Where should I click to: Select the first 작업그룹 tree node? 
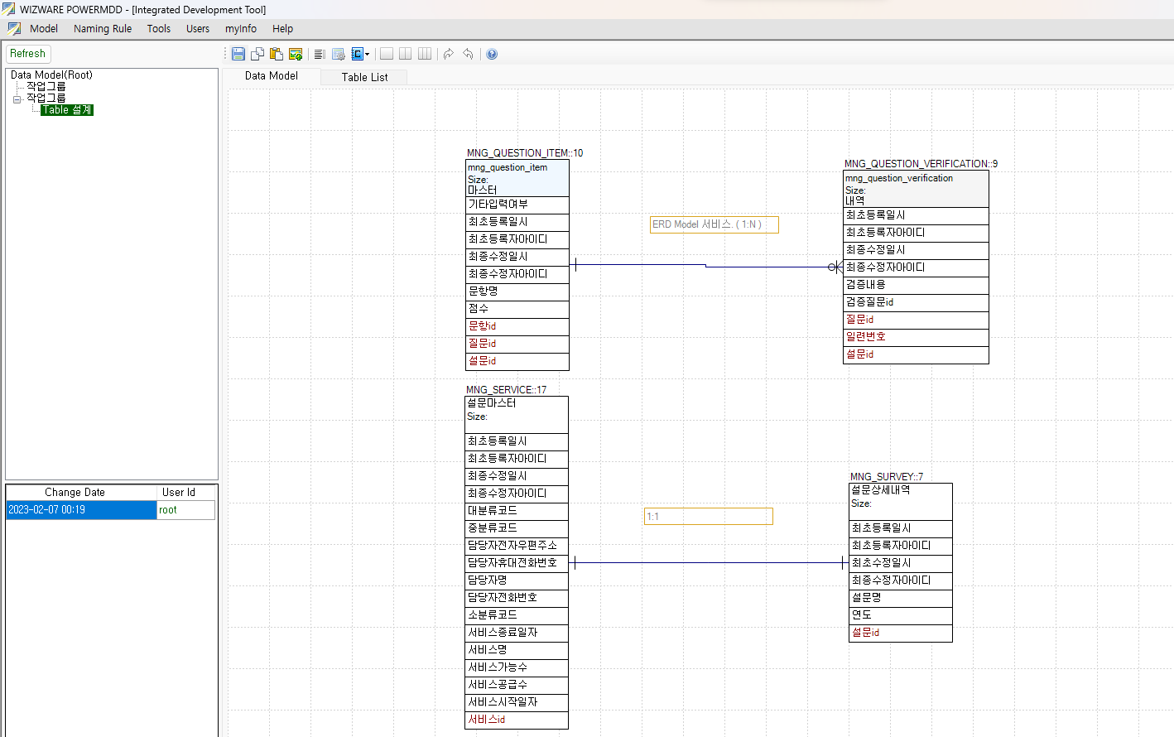tap(46, 86)
